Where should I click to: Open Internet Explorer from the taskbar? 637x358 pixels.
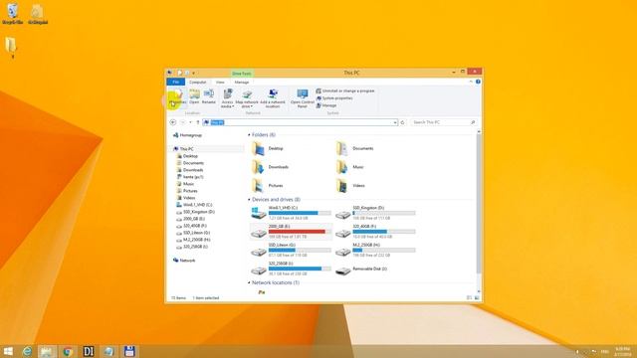point(27,351)
